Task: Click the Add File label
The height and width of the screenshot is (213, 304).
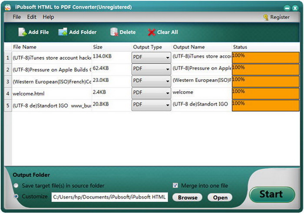Action: coord(39,32)
